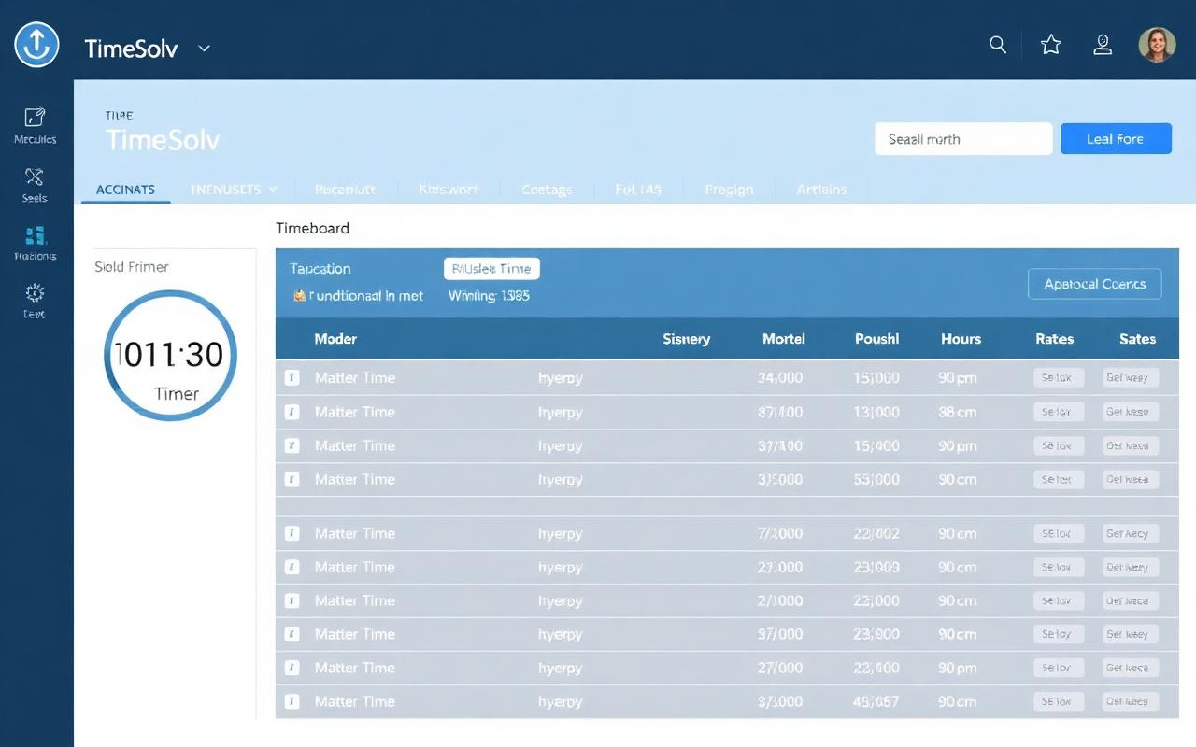1196x747 pixels.
Task: Expand the INENUSETS tab dropdown arrow
Action: [x=273, y=190]
